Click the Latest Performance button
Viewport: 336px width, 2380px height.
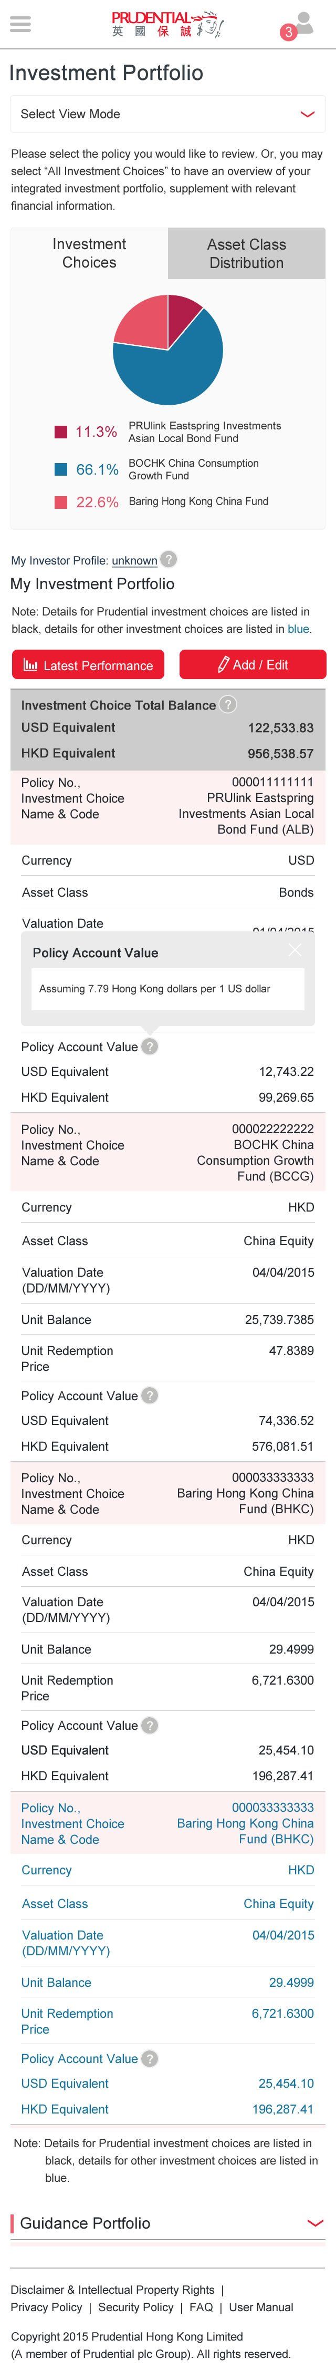click(88, 665)
